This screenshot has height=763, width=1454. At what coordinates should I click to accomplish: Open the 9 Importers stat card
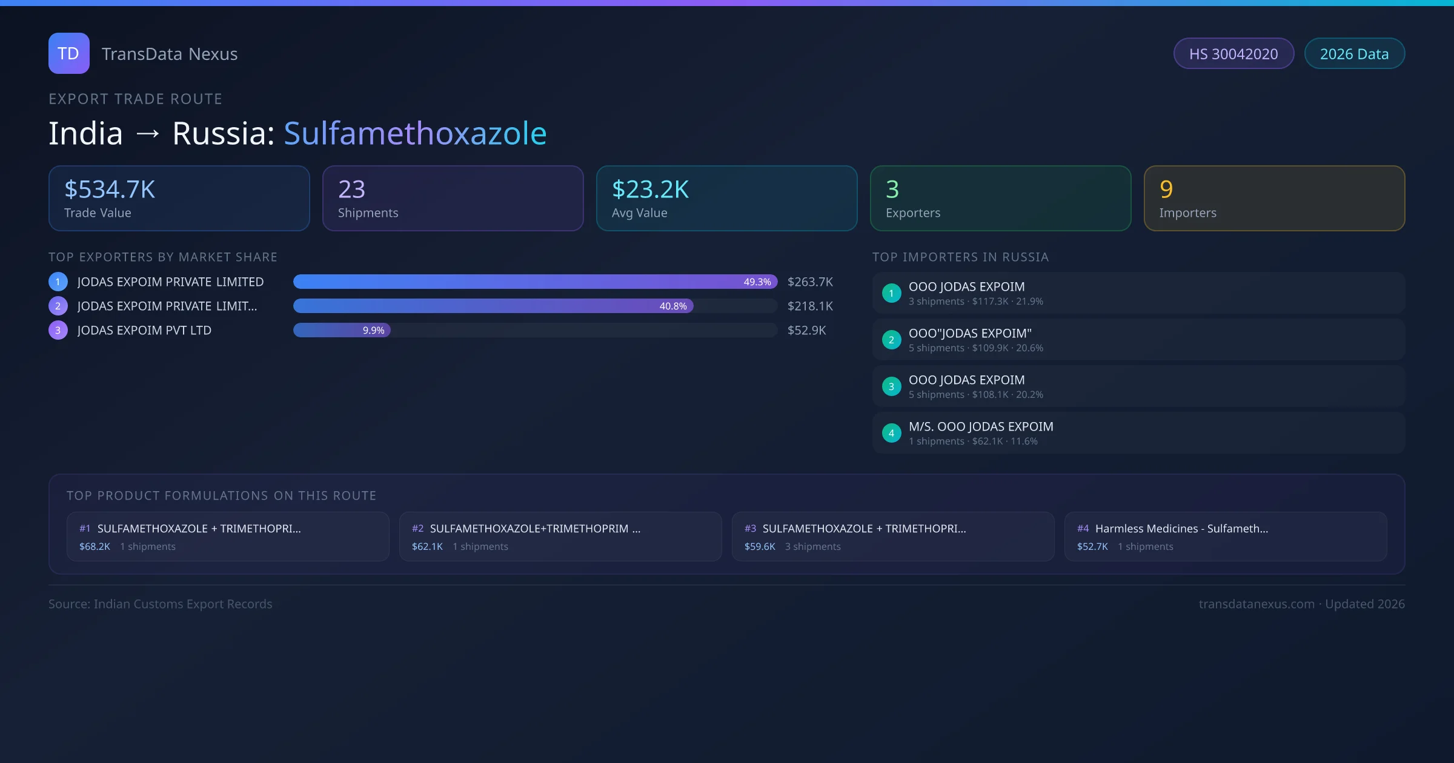[x=1274, y=198]
